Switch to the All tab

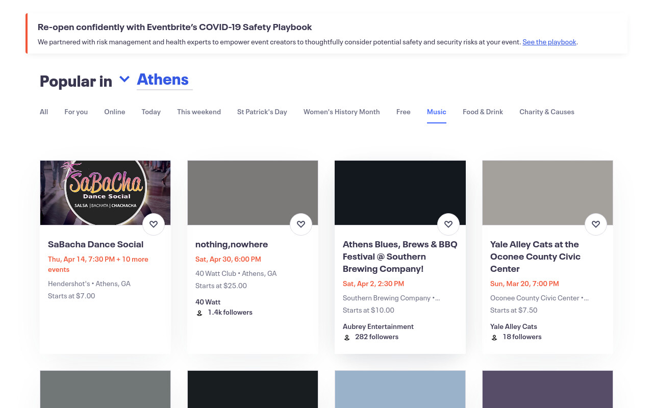[x=44, y=112]
